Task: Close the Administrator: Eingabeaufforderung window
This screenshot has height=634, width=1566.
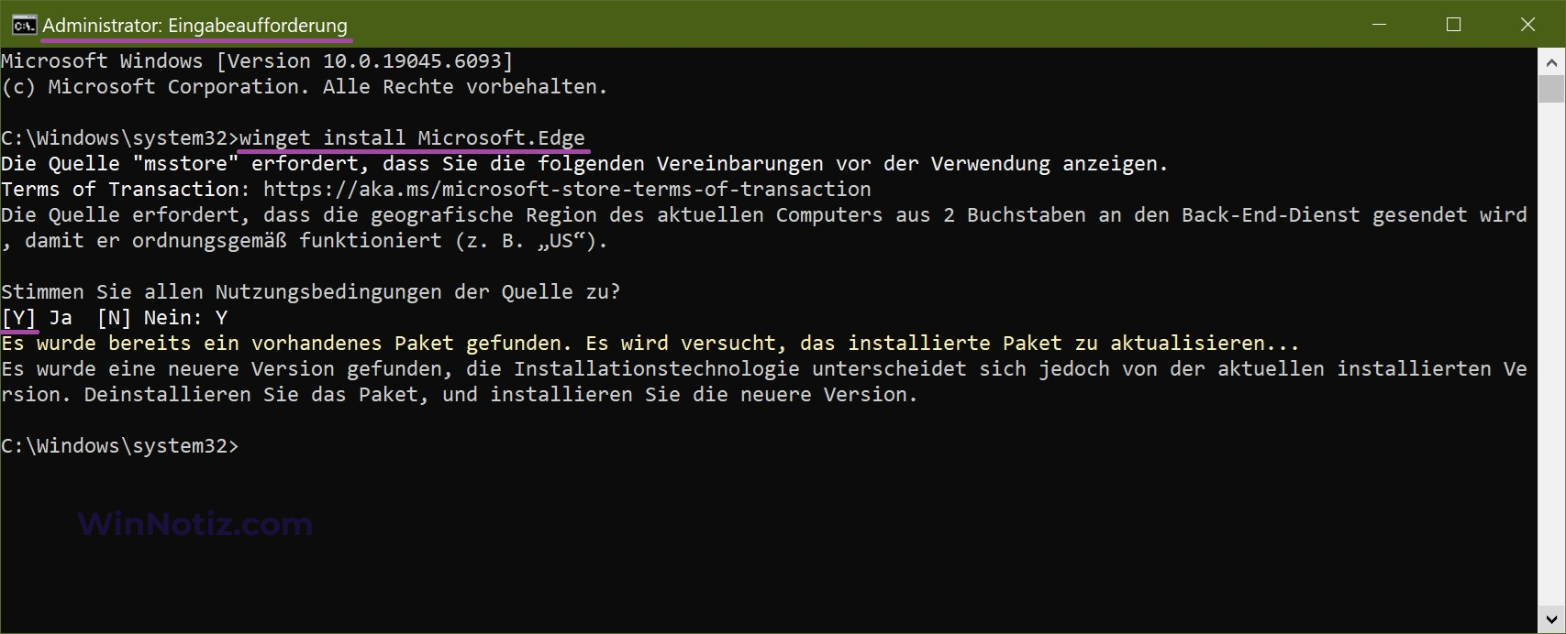Action: (x=1527, y=25)
